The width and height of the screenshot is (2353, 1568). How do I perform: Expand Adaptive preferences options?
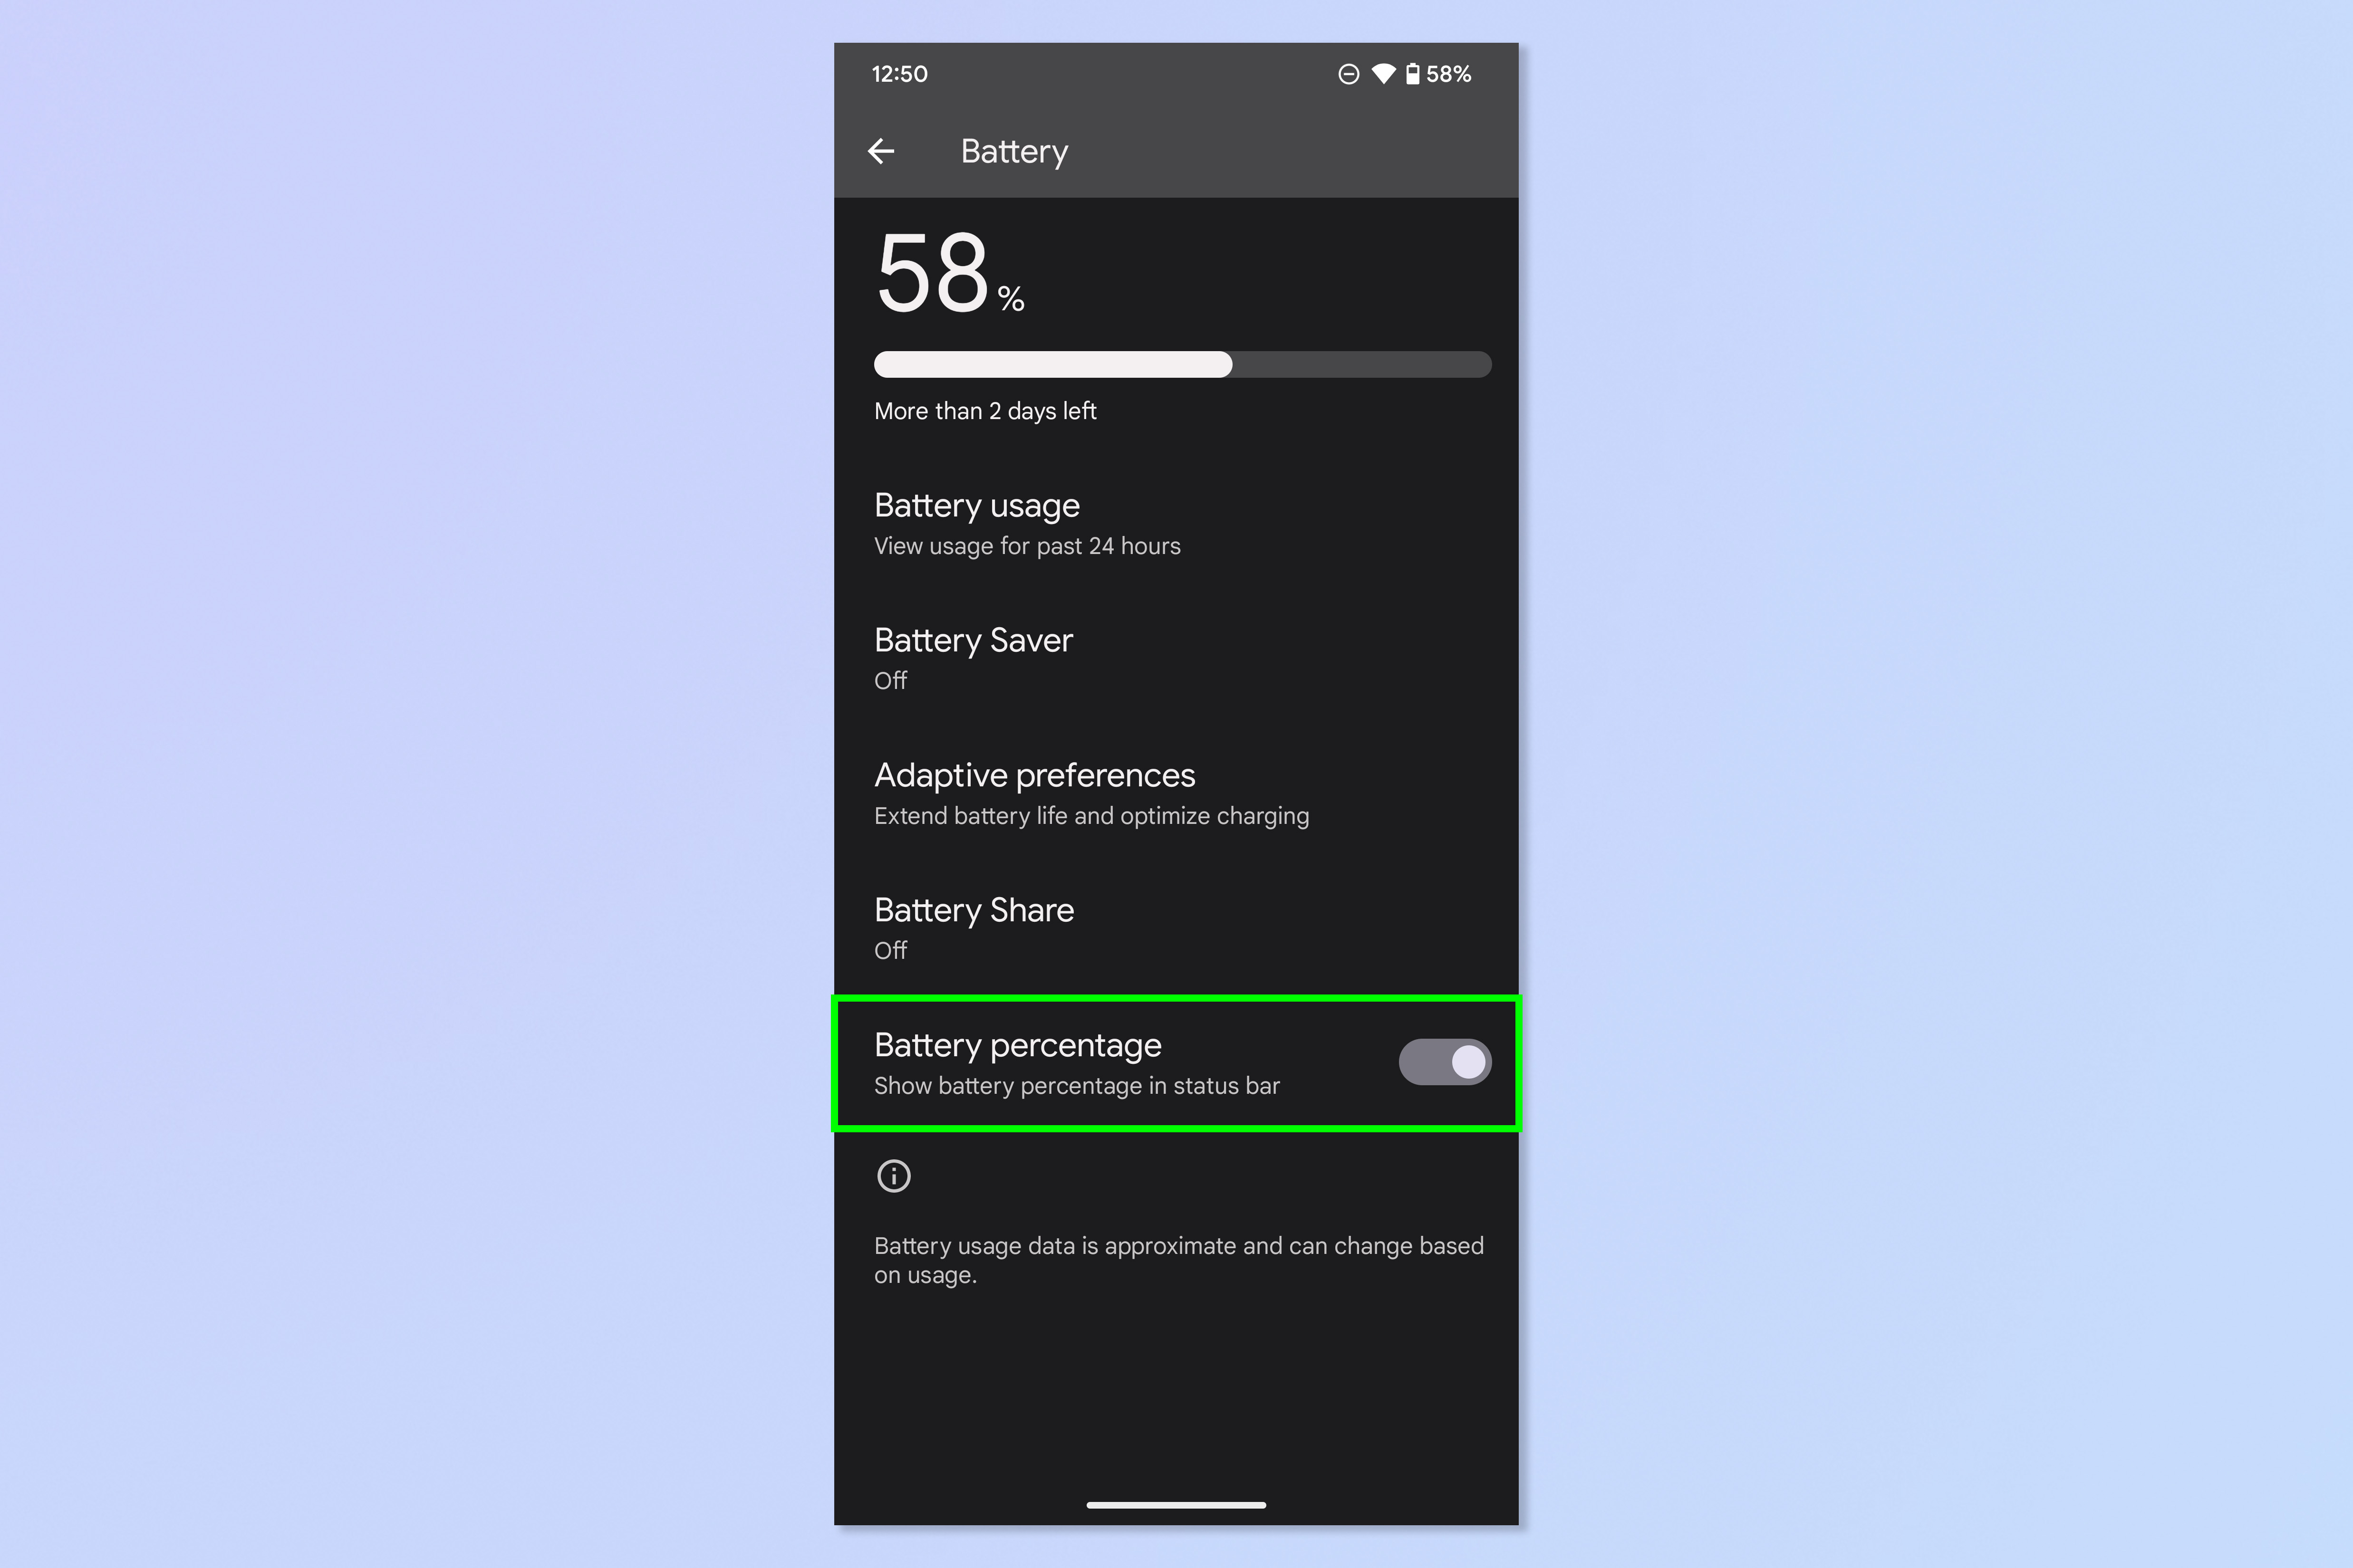(1176, 793)
